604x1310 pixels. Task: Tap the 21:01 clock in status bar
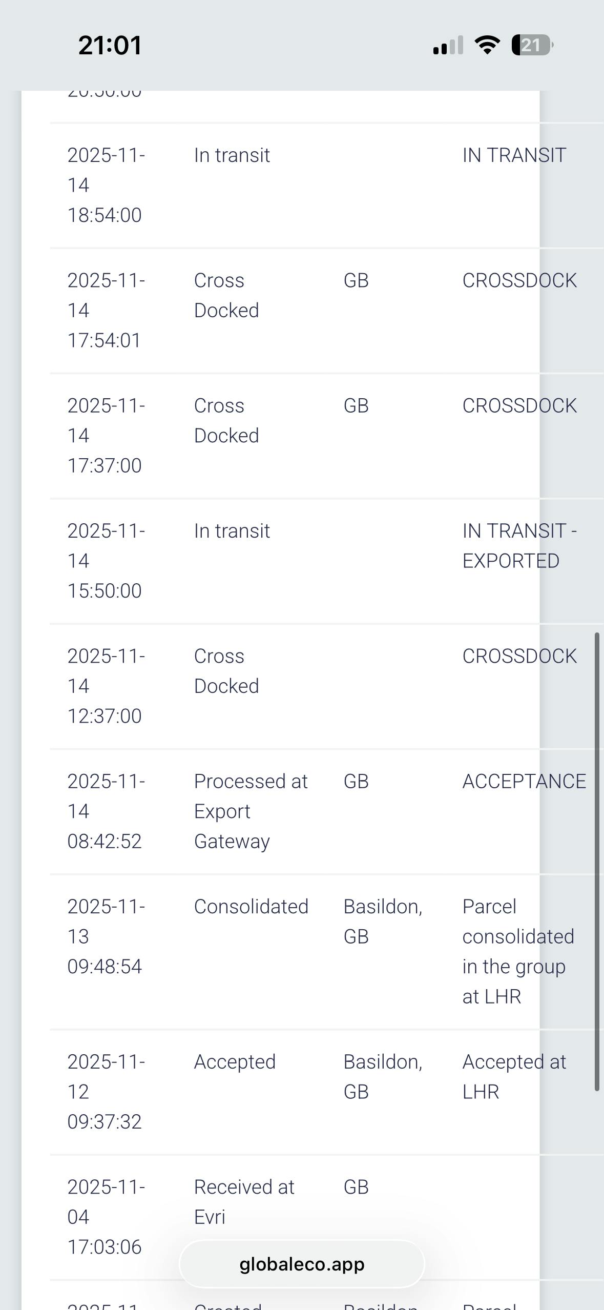[x=110, y=45]
